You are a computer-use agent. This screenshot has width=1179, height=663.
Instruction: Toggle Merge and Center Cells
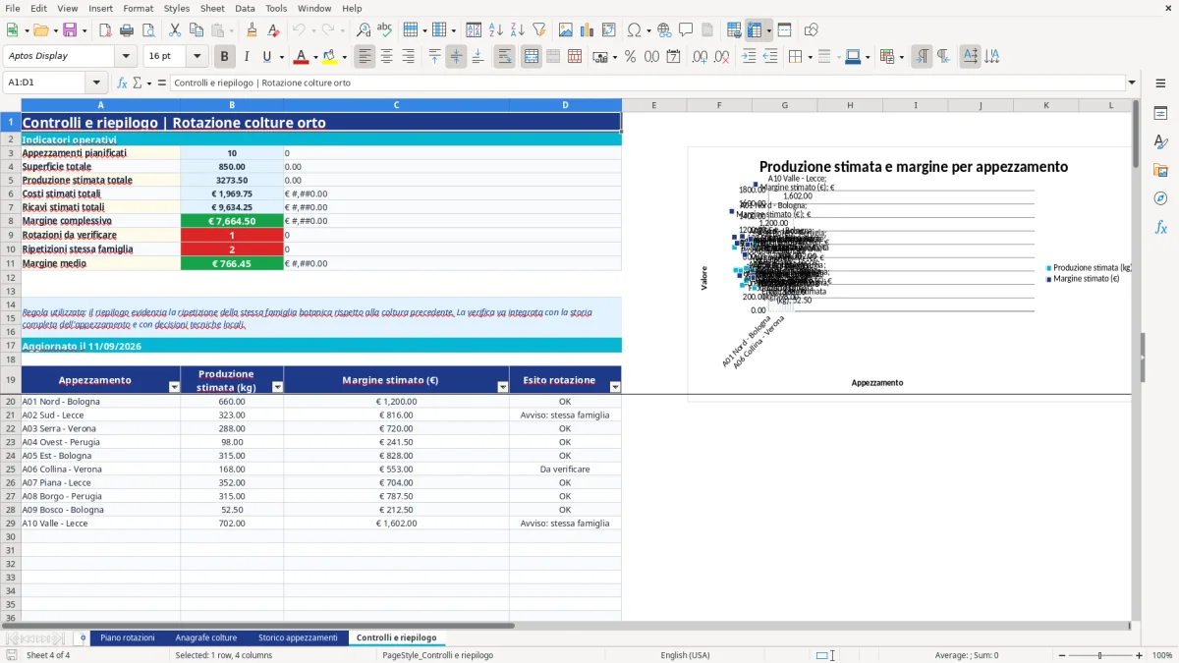[532, 57]
